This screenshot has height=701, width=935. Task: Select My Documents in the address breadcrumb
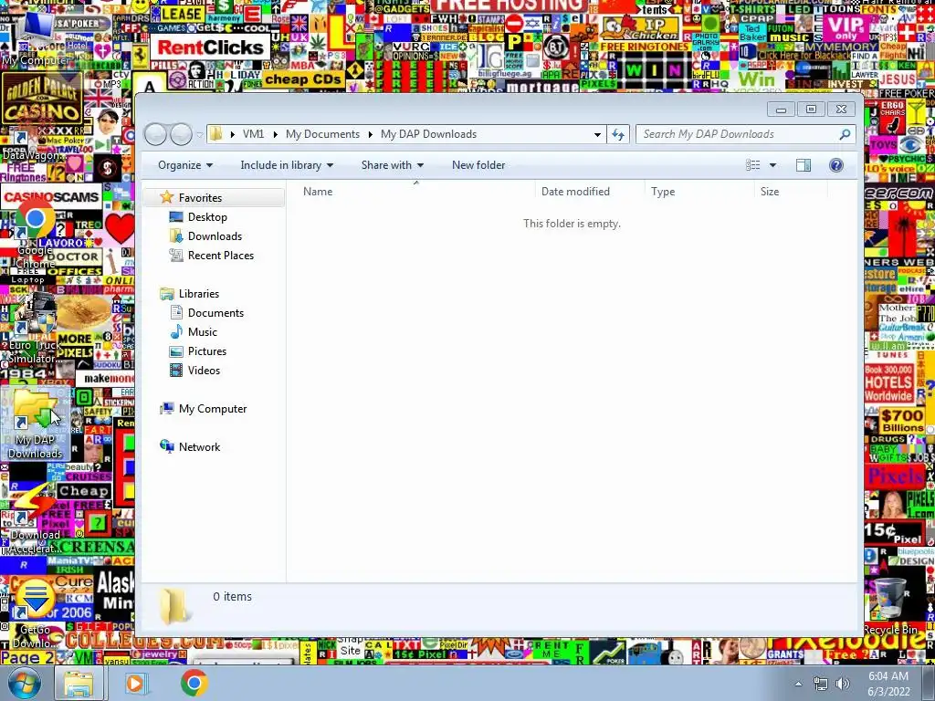point(322,134)
